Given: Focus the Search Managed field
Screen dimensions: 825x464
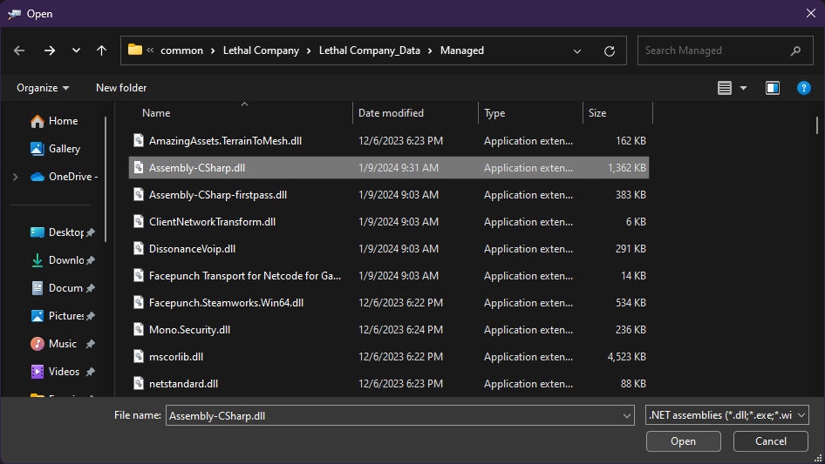Looking at the screenshot, I should coord(725,50).
